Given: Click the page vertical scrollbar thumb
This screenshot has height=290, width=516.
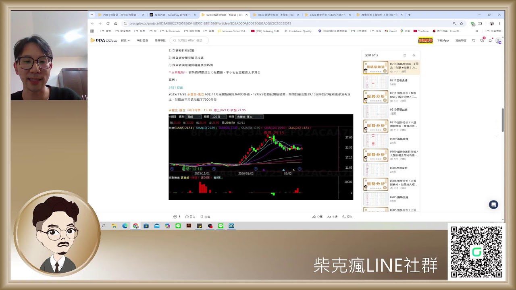Looking at the screenshot, I should (x=502, y=120).
